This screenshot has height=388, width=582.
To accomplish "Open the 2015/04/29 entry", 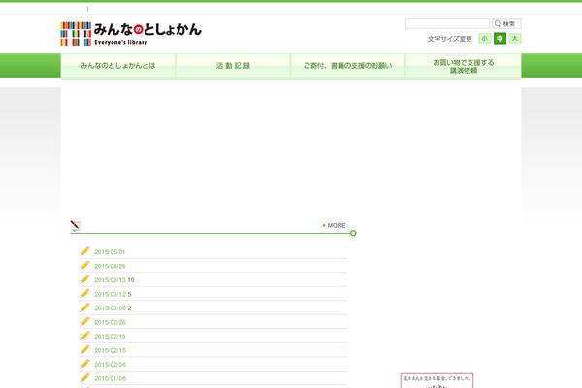I will click(110, 266).
